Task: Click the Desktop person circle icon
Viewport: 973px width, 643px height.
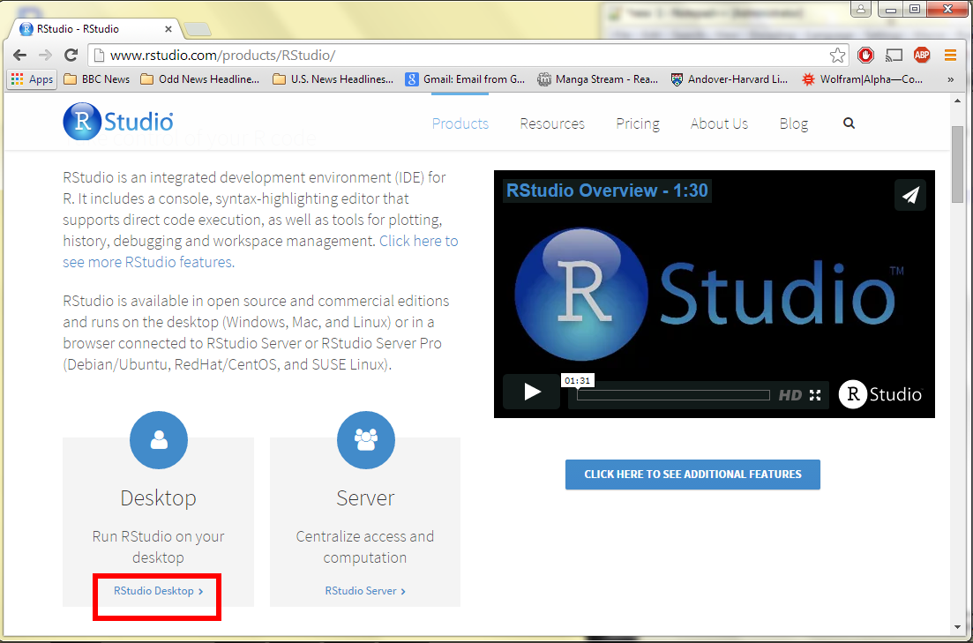Action: [159, 440]
